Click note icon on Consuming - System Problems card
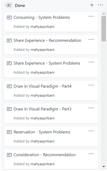 9,17
